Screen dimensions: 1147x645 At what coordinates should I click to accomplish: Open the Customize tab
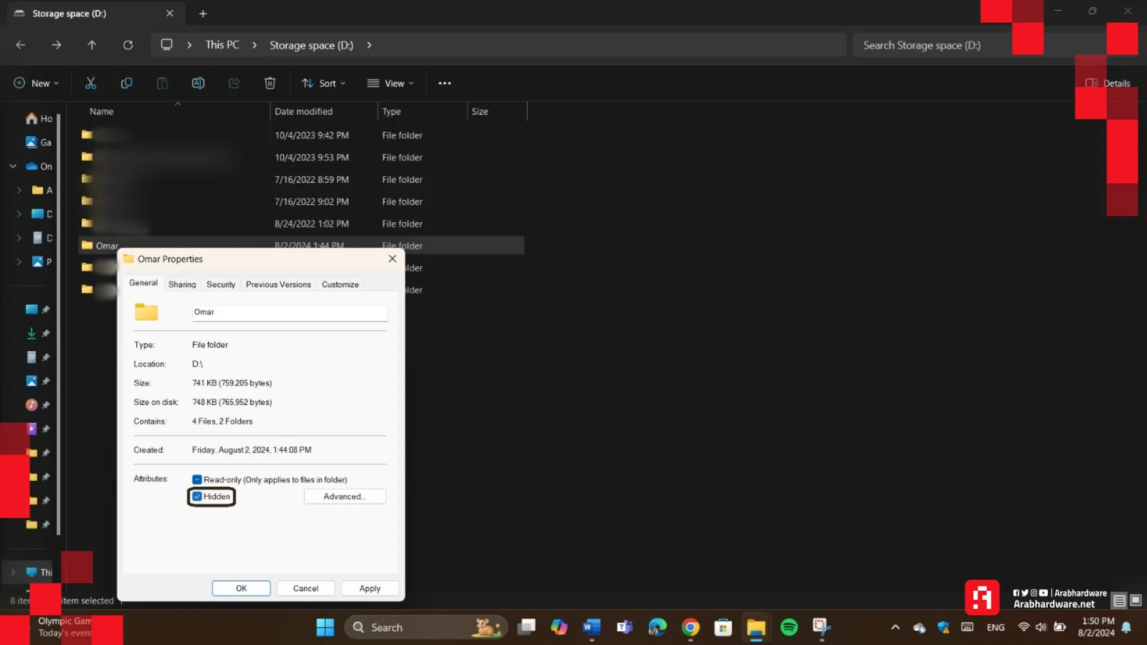tap(341, 284)
